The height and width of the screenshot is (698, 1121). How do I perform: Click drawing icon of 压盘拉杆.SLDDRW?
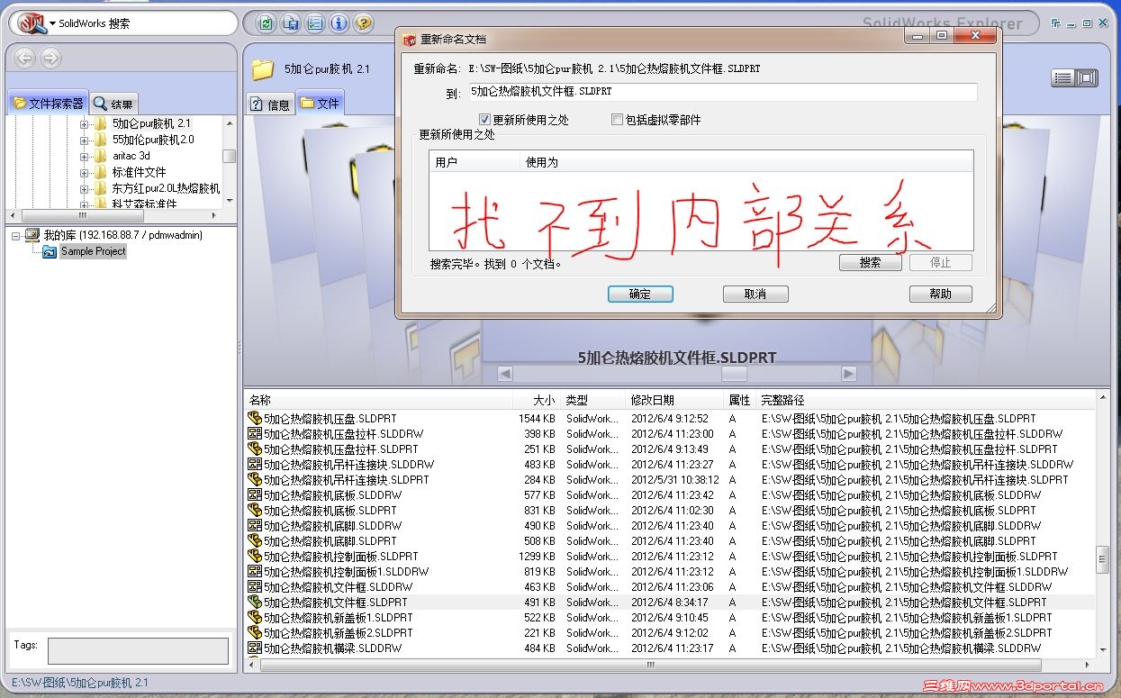pyautogui.click(x=255, y=434)
